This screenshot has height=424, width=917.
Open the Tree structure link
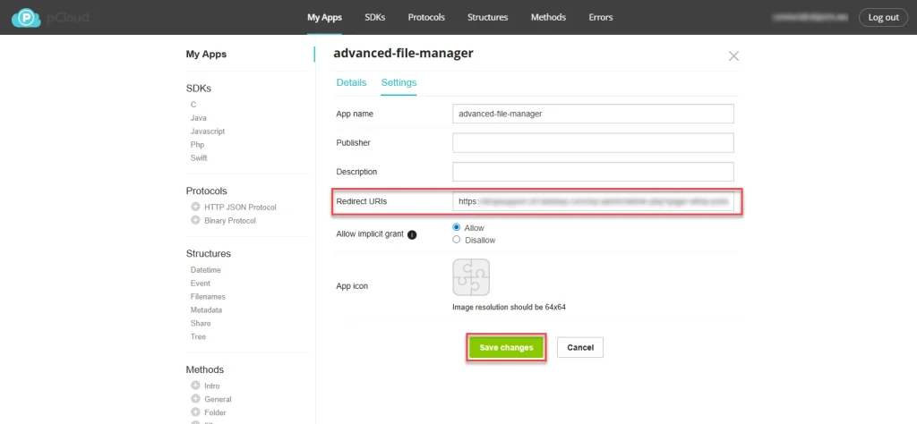click(198, 337)
